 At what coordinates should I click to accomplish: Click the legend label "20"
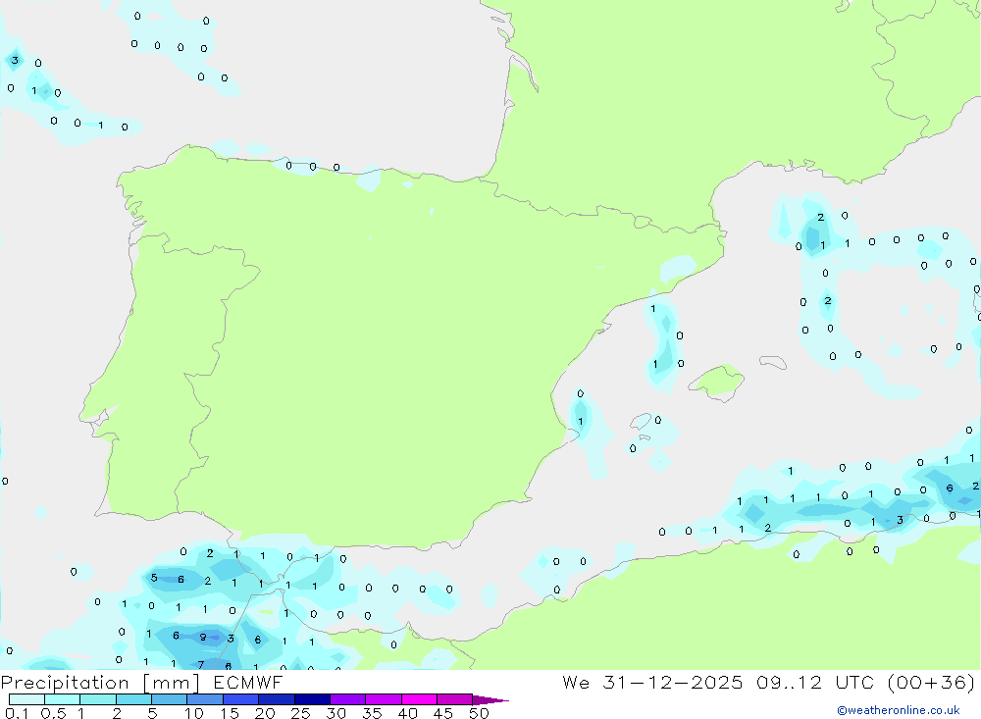tap(265, 713)
